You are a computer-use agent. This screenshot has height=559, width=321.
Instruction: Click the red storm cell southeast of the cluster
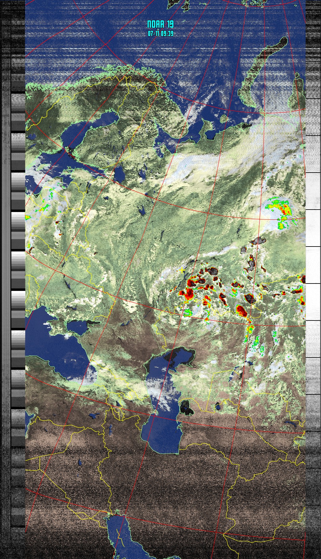point(242,311)
